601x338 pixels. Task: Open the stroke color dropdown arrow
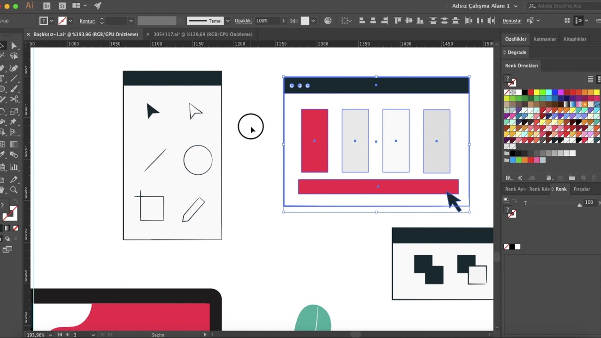point(70,21)
